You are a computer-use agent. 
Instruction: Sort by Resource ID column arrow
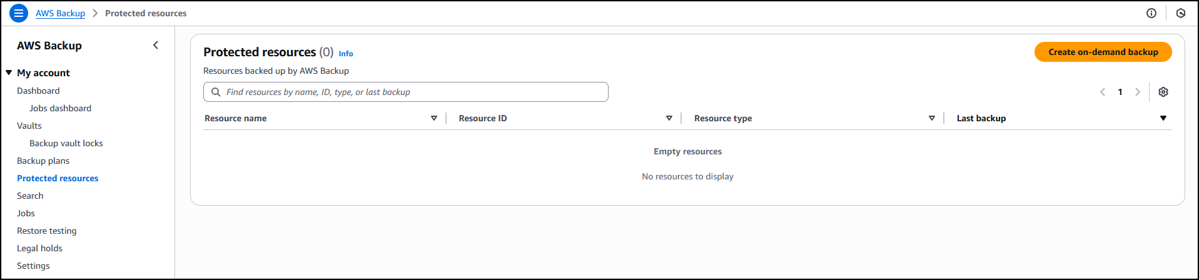669,118
